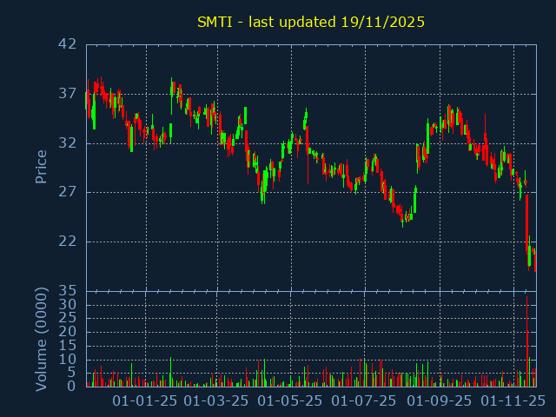556x417 pixels.
Task: Select the 01-01-25 date tick label
Action: coord(146,400)
